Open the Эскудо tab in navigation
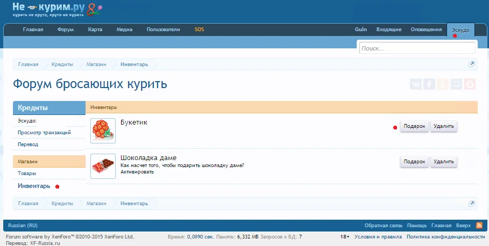 pos(460,30)
